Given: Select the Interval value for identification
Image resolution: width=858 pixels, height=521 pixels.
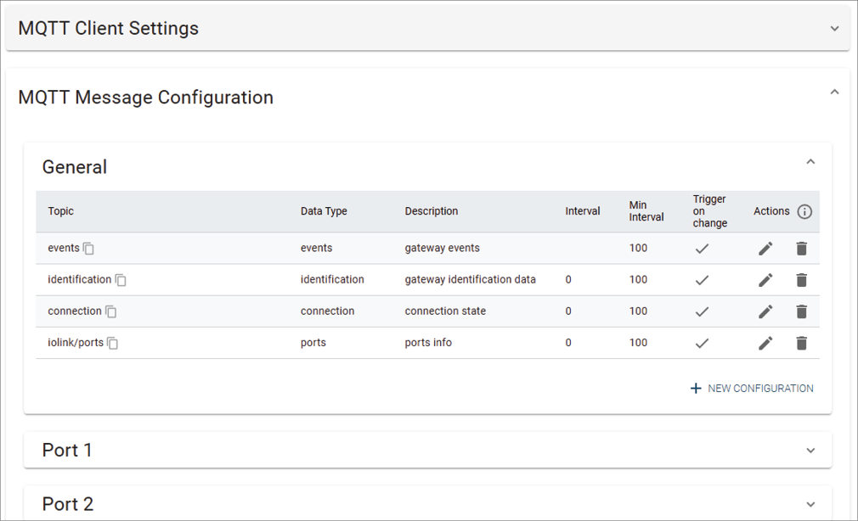Looking at the screenshot, I should pos(567,279).
